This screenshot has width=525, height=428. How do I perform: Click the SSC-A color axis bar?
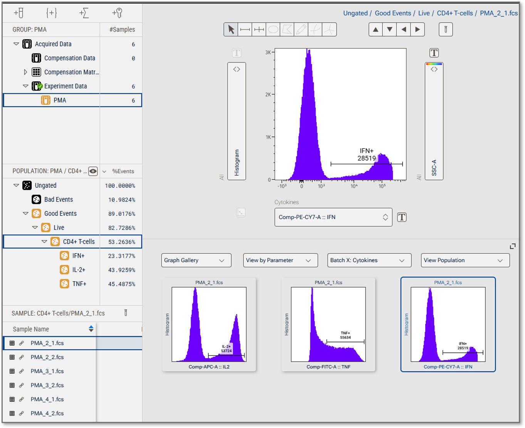434,121
